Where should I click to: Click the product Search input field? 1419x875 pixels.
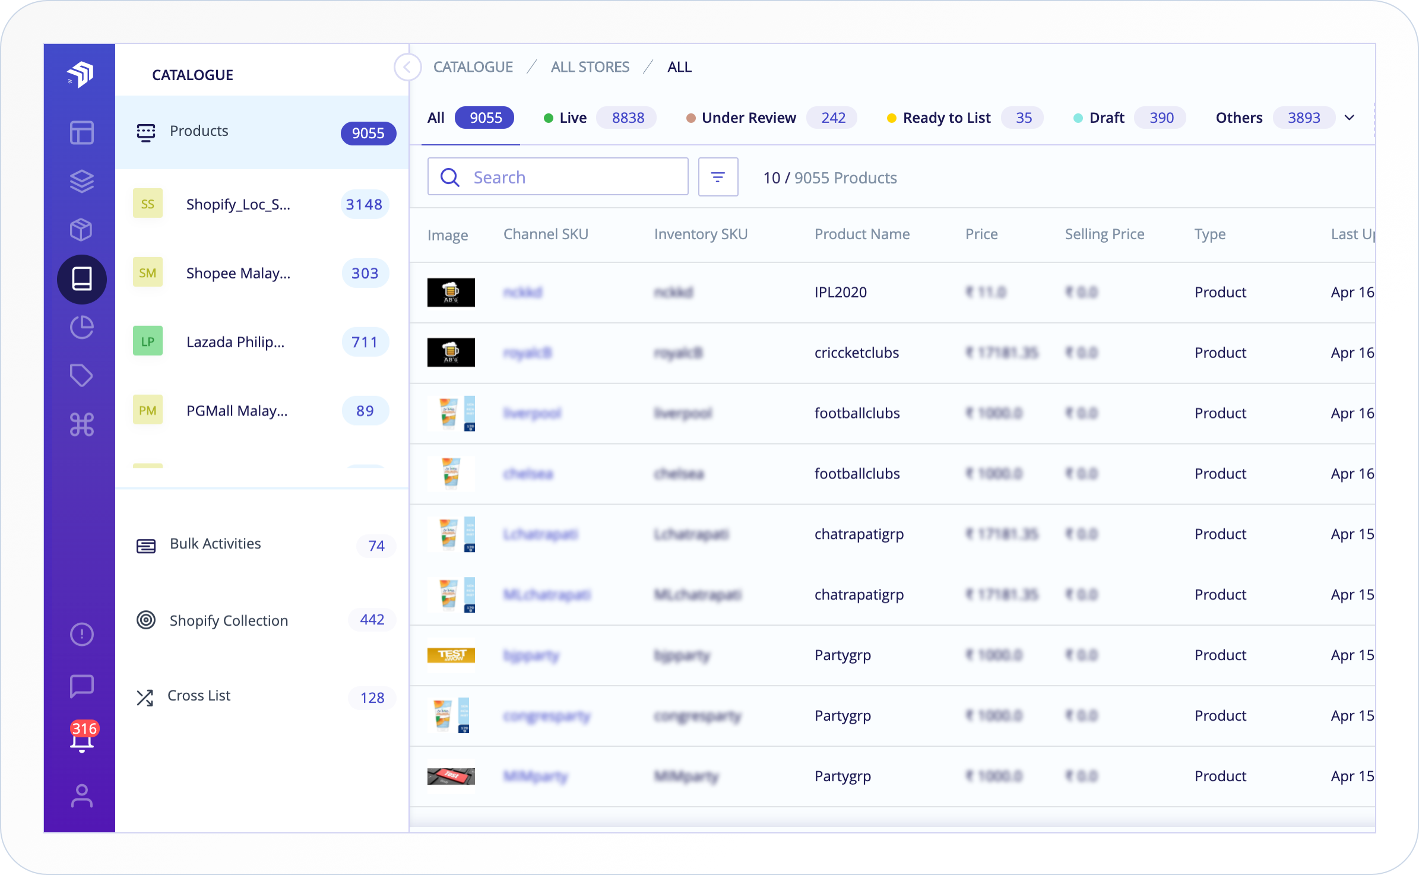(570, 177)
